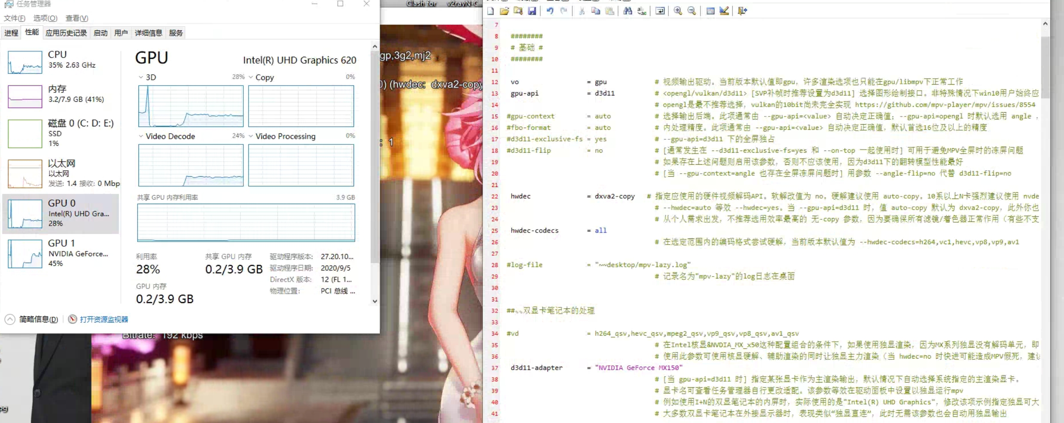Click the 3D usage graph

pyautogui.click(x=191, y=106)
